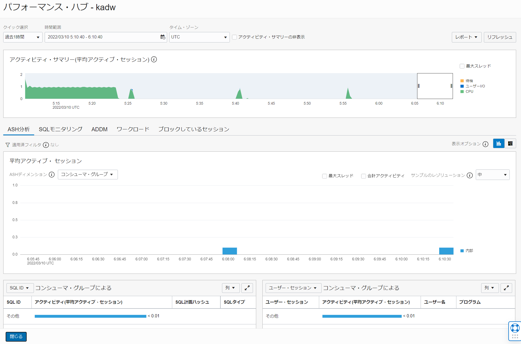521x344 pixels.
Task: Switch to the SQL Monitoring tab
Action: coord(61,129)
